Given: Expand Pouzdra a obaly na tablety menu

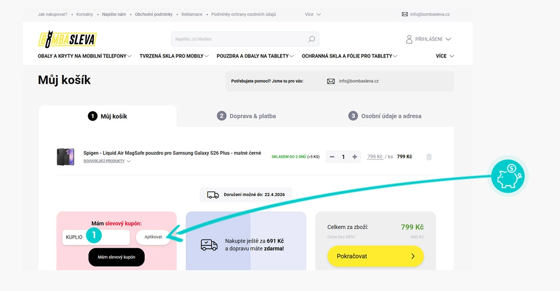Looking at the screenshot, I should (255, 56).
